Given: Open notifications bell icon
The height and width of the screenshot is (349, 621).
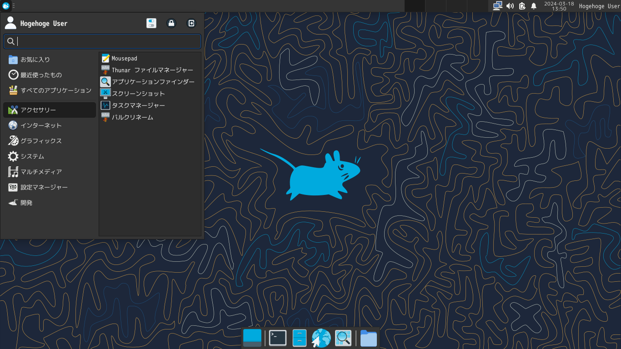Looking at the screenshot, I should point(534,6).
